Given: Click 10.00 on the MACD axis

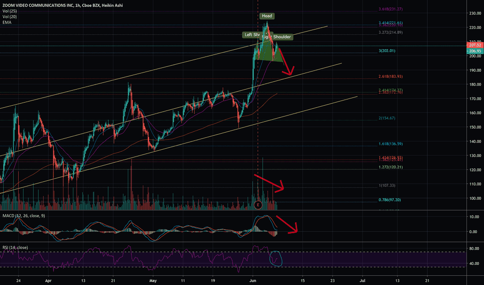Looking at the screenshot, I should tap(474, 217).
